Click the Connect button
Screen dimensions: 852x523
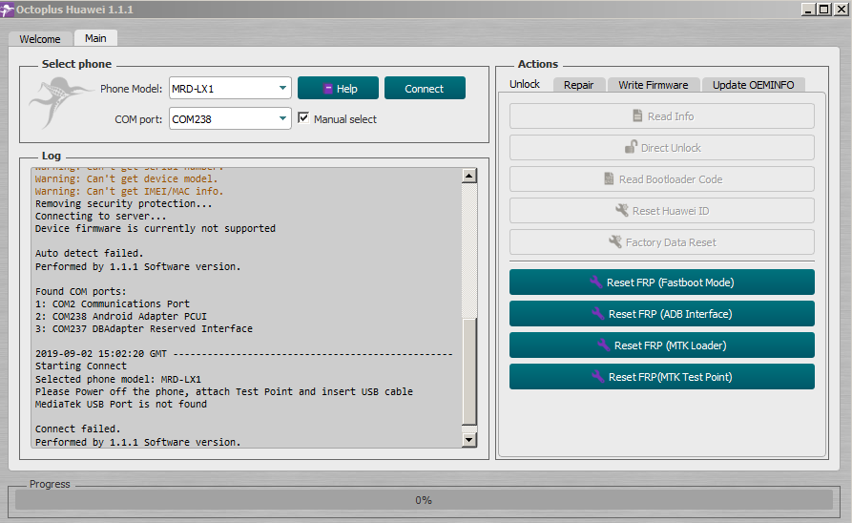coord(425,88)
